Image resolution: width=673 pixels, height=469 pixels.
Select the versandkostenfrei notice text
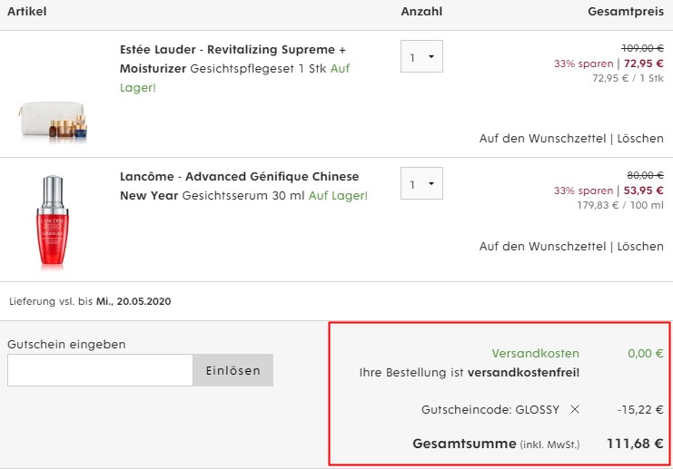coord(470,373)
